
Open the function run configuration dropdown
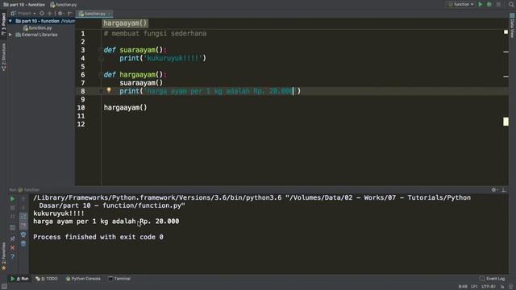460,5
